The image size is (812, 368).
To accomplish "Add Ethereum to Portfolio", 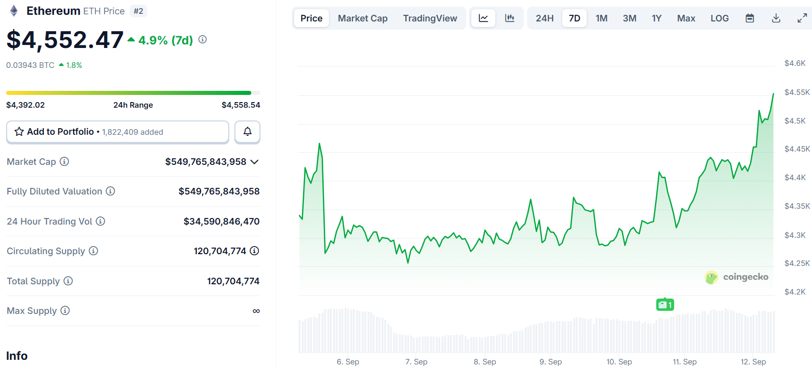I will 117,132.
